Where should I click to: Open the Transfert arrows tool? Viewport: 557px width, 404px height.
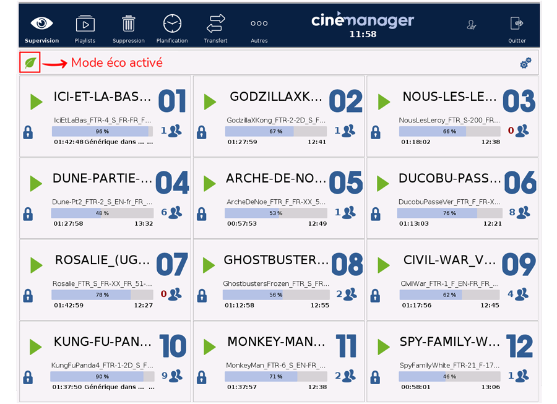215,24
